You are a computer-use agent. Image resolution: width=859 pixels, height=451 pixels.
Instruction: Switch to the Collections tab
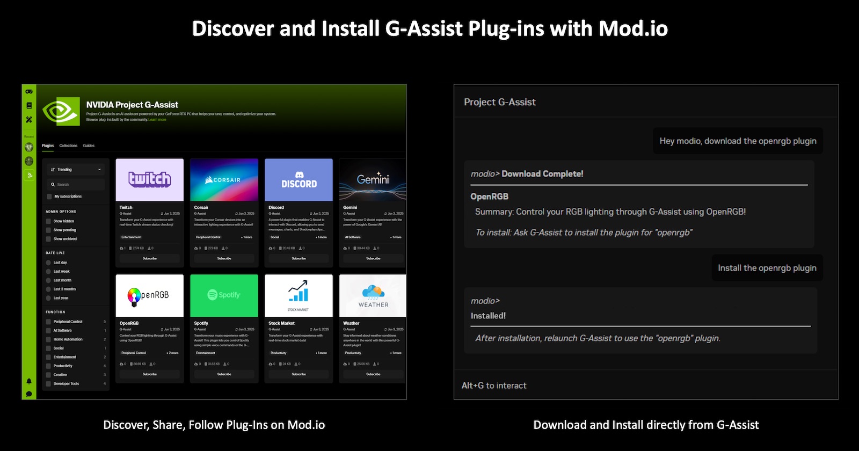68,146
